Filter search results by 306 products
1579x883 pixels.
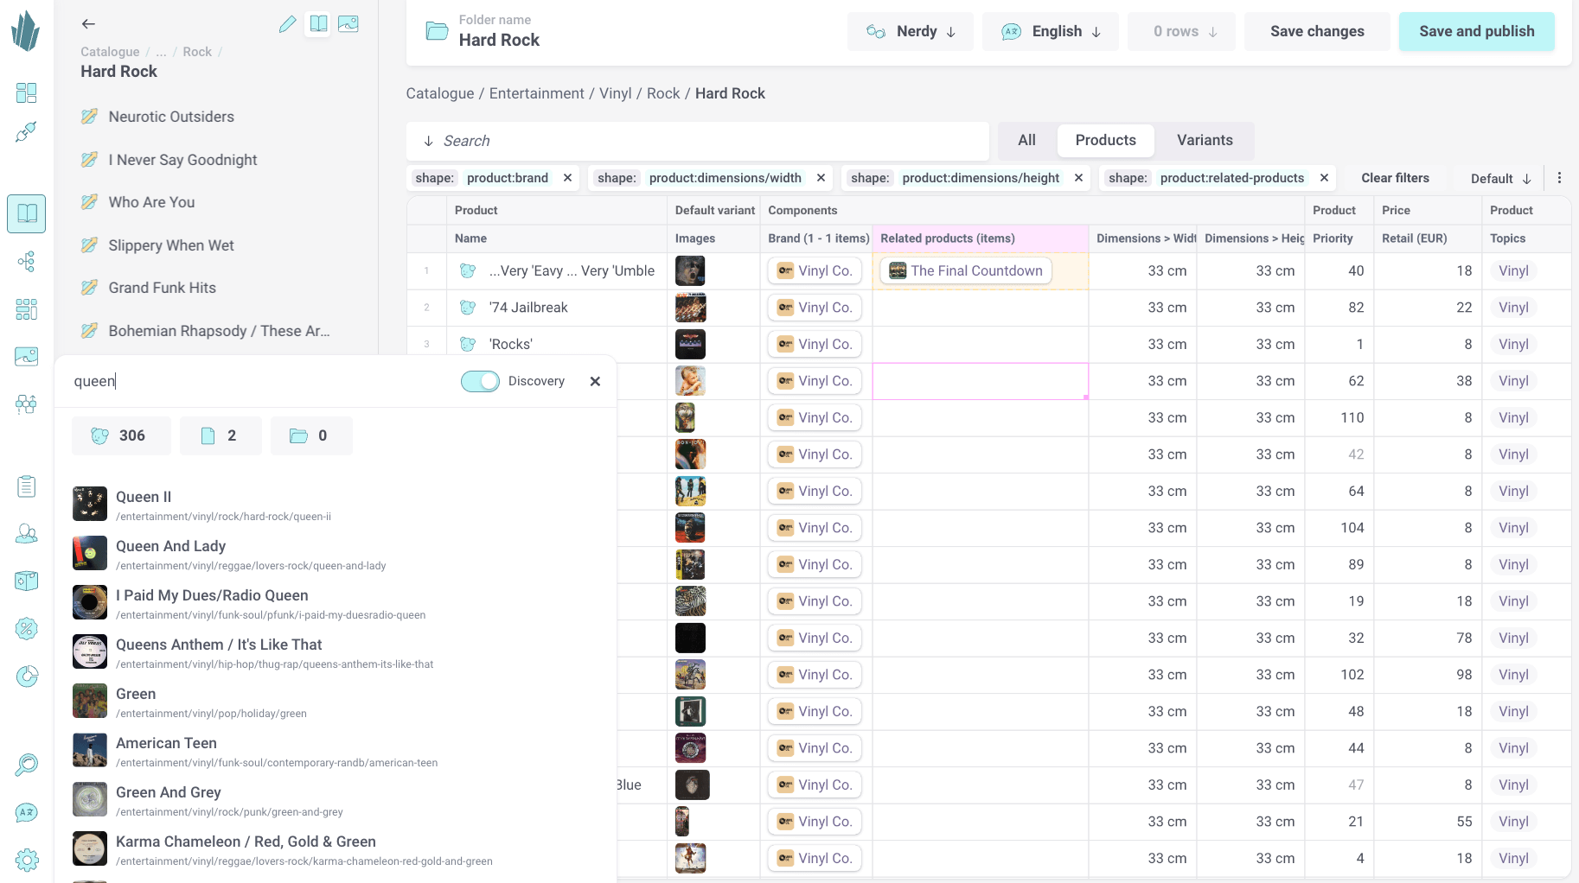click(121, 435)
